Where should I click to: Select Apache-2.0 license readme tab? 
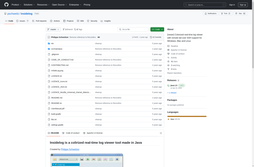pos(93,133)
